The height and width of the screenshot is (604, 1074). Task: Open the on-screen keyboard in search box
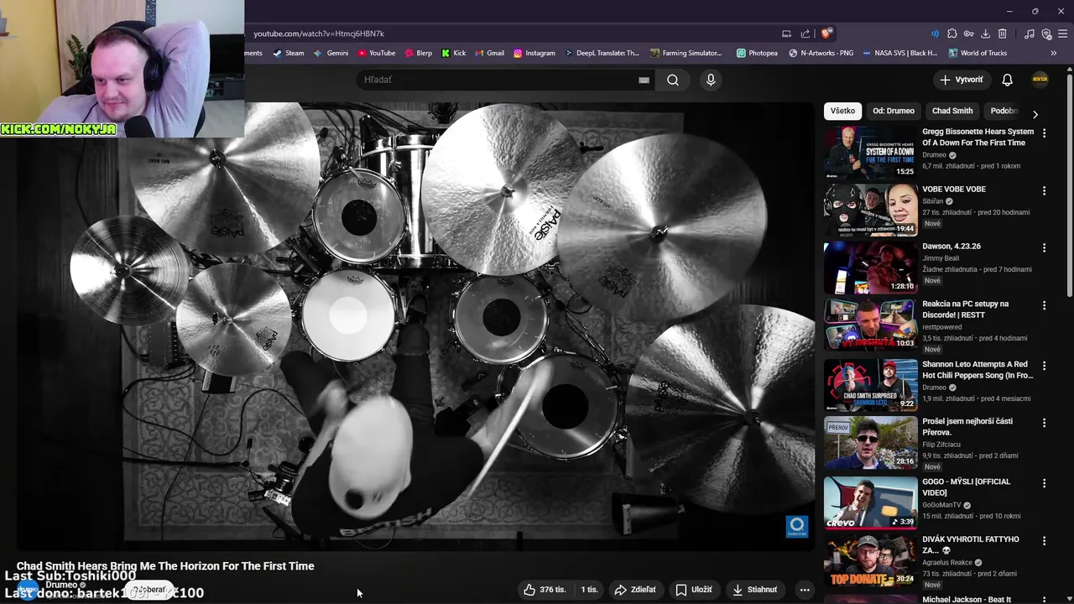(x=644, y=80)
